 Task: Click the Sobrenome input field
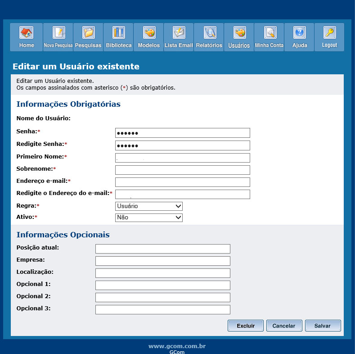click(x=183, y=170)
